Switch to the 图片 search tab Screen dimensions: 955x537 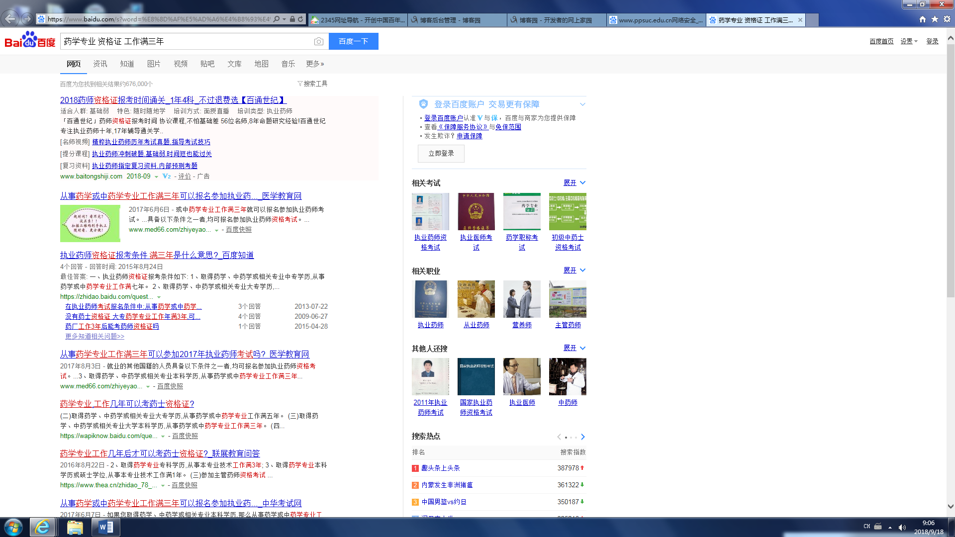pyautogui.click(x=154, y=64)
